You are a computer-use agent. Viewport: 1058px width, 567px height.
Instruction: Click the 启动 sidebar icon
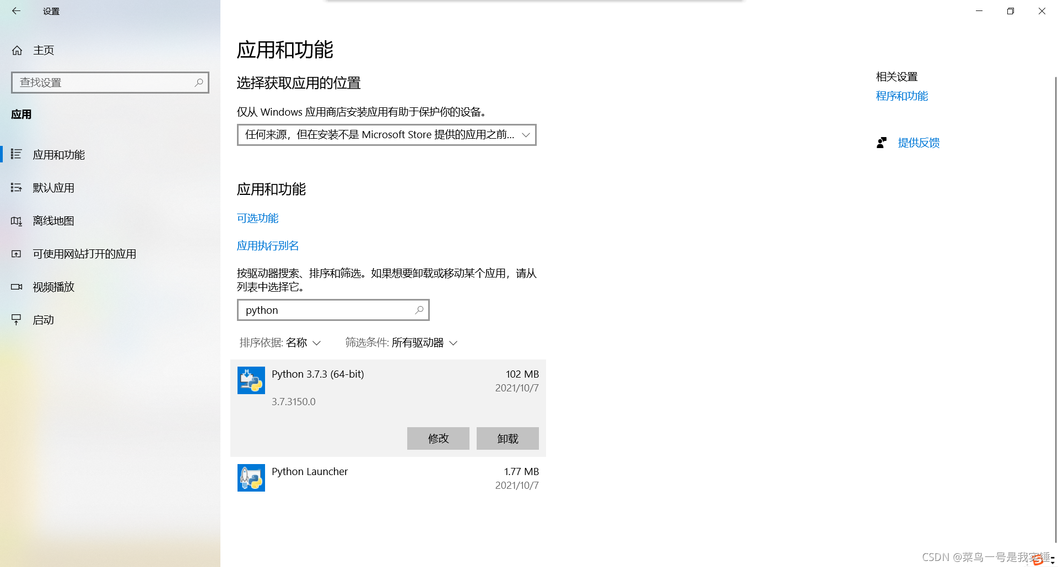point(17,320)
